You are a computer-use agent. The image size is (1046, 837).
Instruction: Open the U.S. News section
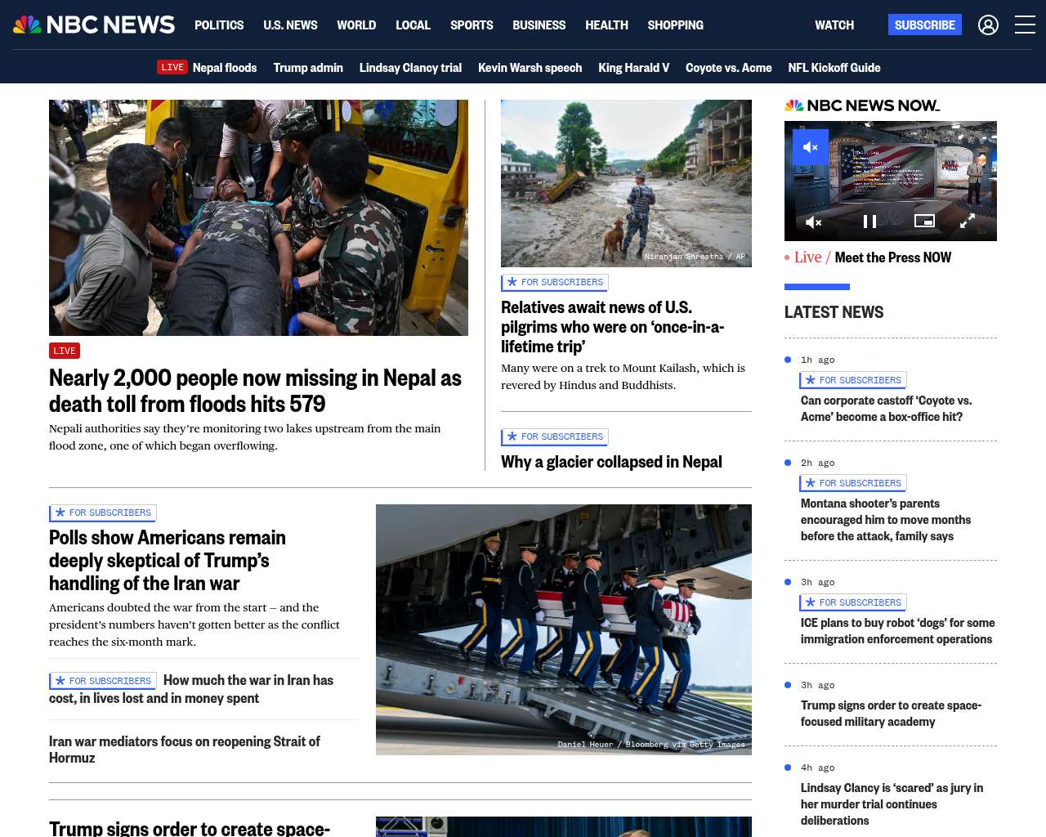[x=290, y=25]
